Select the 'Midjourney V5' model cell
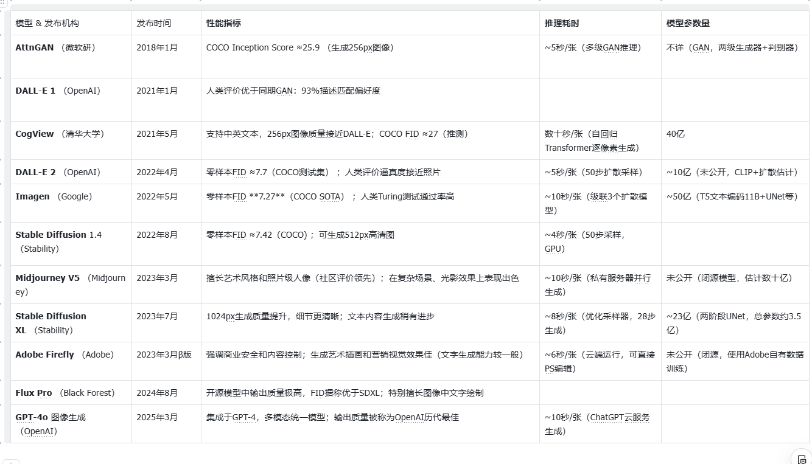This screenshot has width=812, height=464. point(71,285)
